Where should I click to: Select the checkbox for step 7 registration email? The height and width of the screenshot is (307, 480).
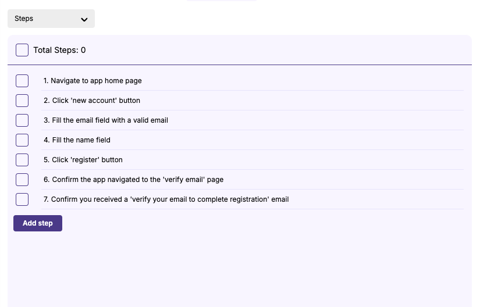(22, 199)
